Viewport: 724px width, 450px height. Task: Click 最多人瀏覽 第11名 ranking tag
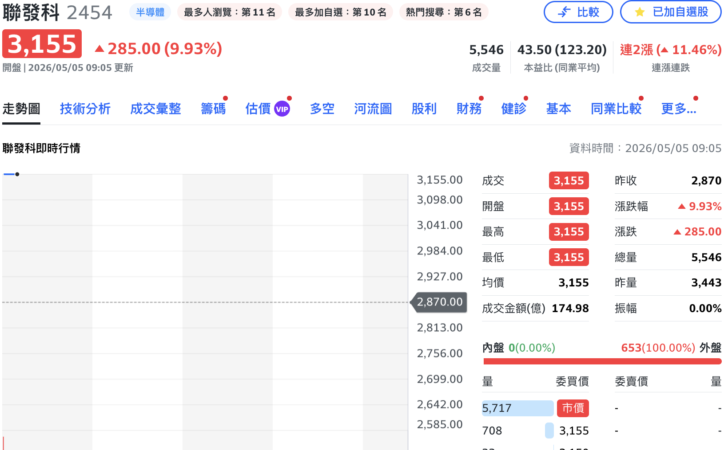click(x=230, y=12)
